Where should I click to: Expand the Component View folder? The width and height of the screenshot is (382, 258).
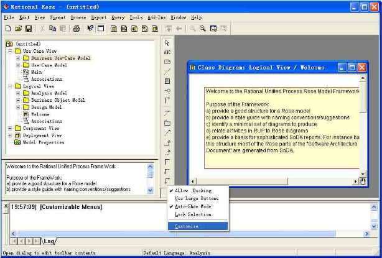click(x=10, y=128)
